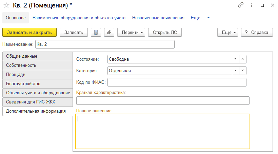This screenshot has height=154, width=278.
Task: Clear the Состояние field with its X
Action: click(x=242, y=59)
